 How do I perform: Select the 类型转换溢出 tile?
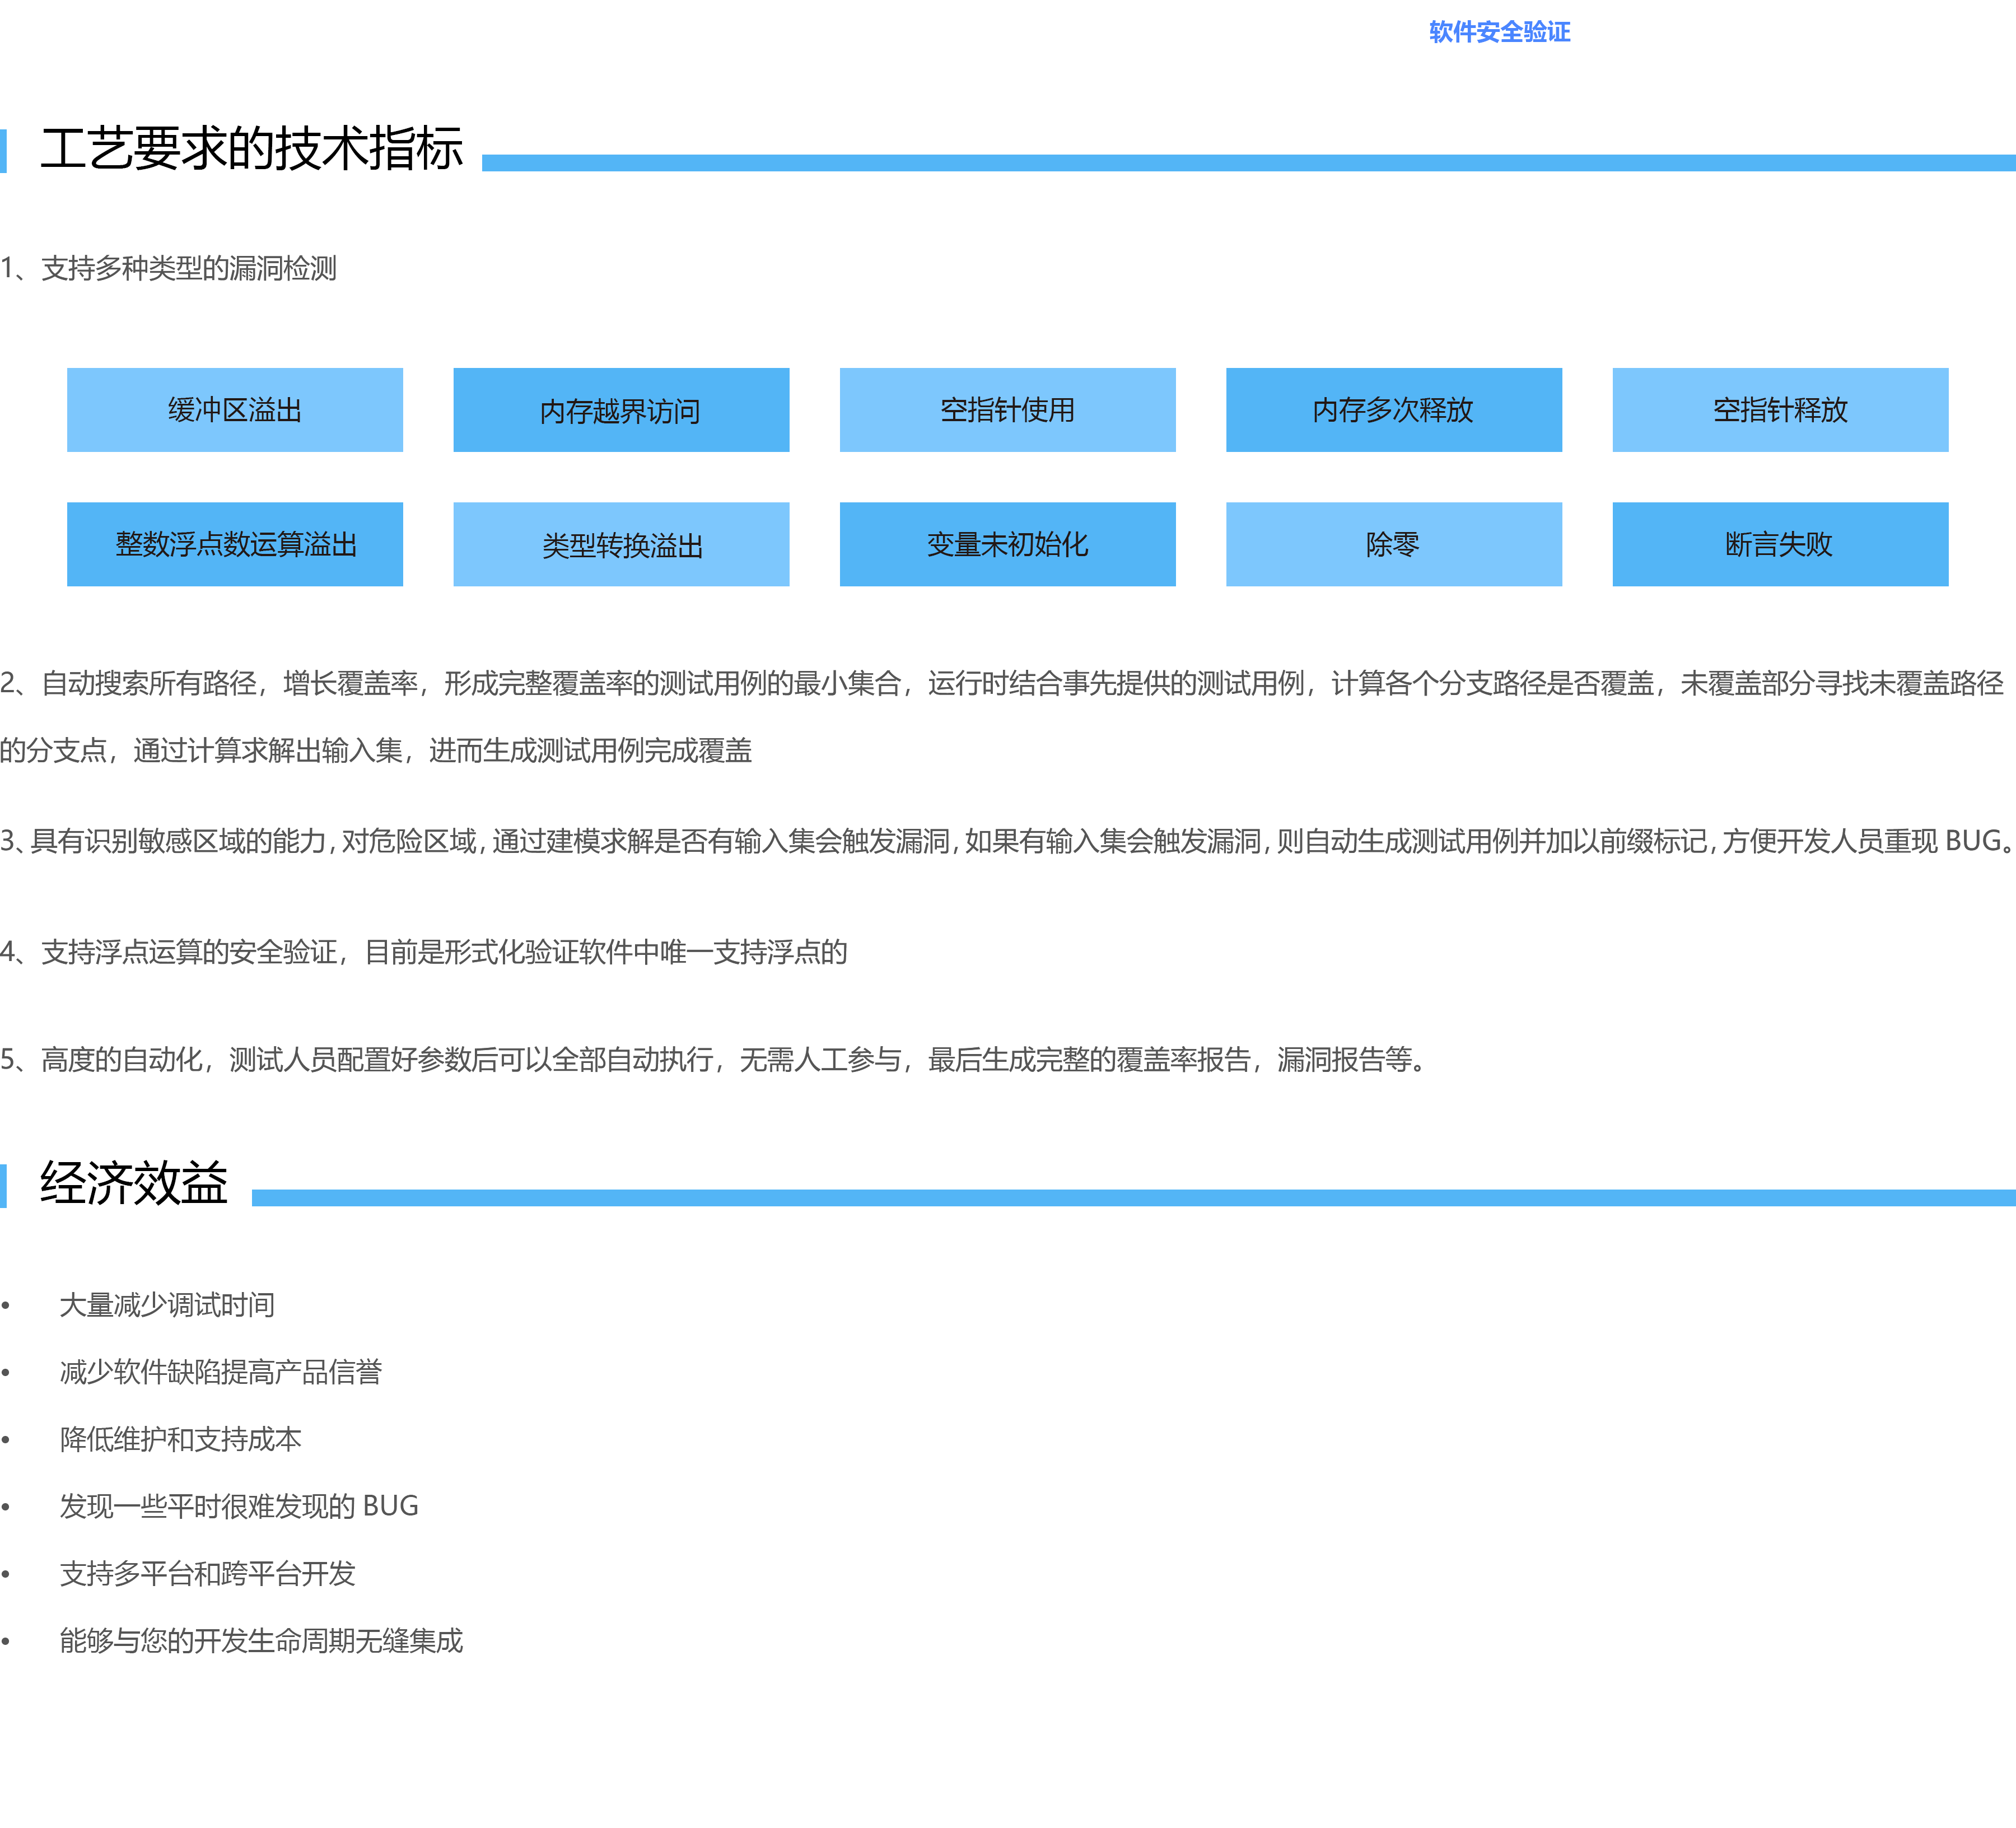point(621,544)
